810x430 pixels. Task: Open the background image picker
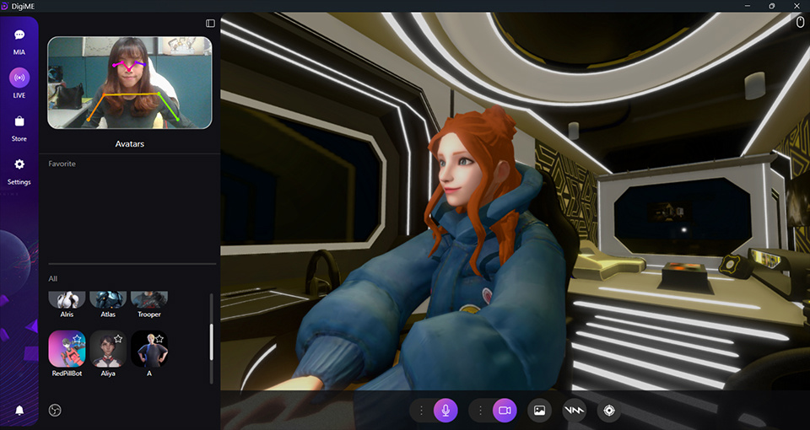point(539,411)
